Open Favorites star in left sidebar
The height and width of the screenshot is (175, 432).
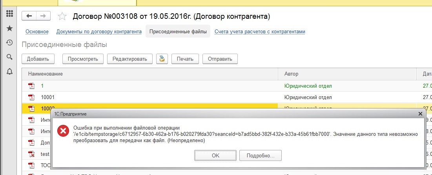coord(10,29)
